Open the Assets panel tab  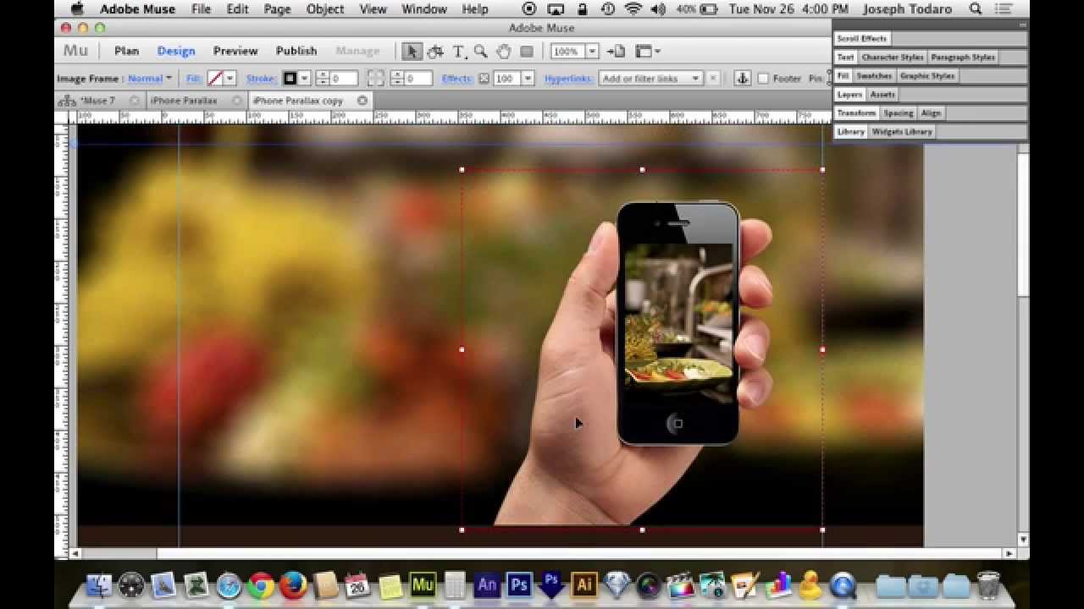tap(882, 95)
